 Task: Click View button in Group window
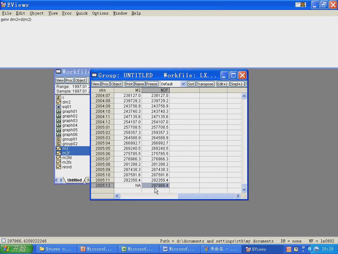tap(96, 84)
